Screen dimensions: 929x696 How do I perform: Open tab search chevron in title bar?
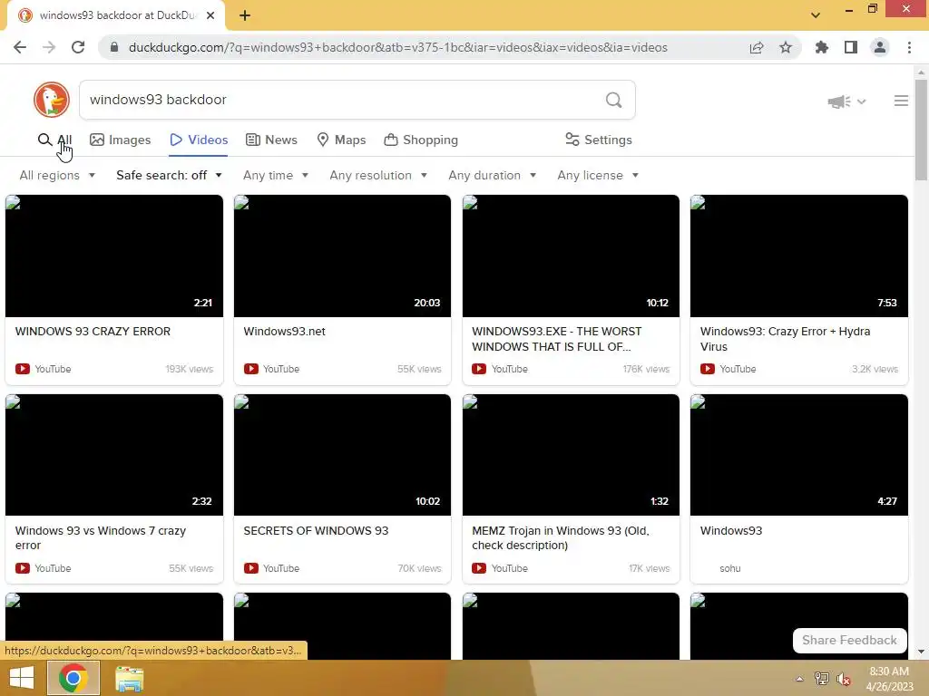pyautogui.click(x=816, y=15)
